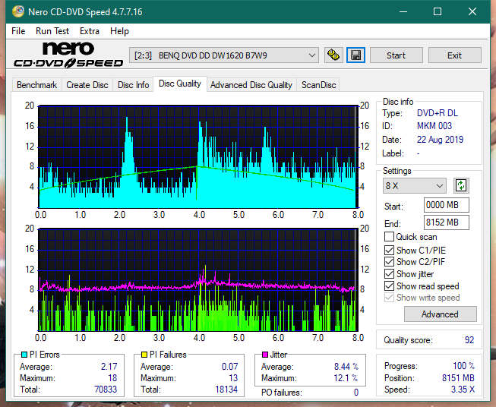Click the PI Errors graph area

pos(198,157)
